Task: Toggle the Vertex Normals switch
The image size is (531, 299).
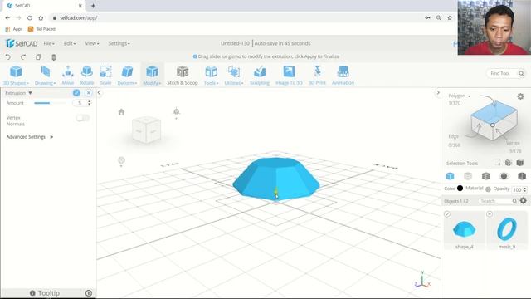Action: pyautogui.click(x=83, y=118)
